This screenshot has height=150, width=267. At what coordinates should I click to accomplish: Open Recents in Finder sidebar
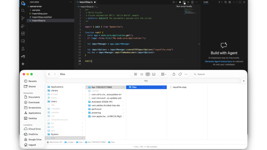pyautogui.click(x=32, y=81)
